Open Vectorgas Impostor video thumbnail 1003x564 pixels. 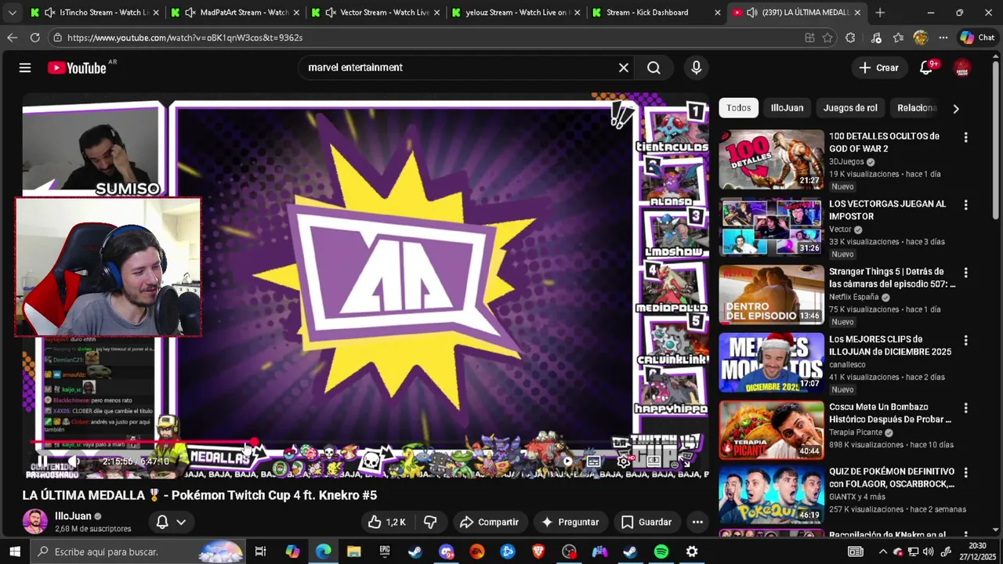point(771,227)
